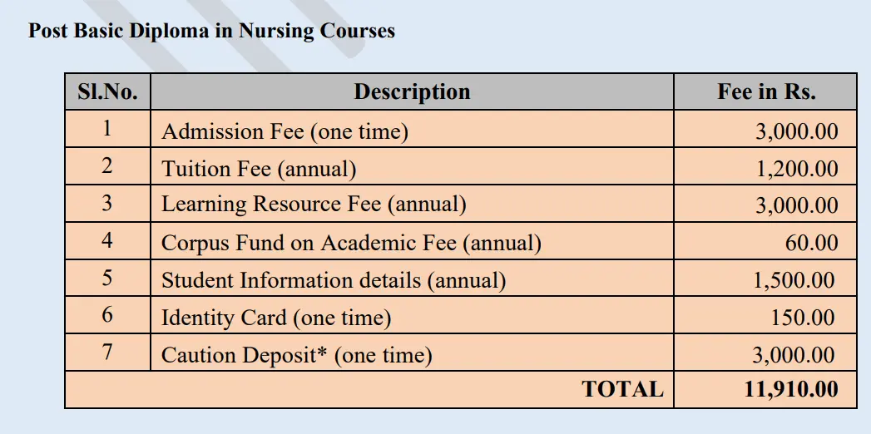The image size is (871, 434).
Task: Click serial number 4 cell
Action: 107,242
